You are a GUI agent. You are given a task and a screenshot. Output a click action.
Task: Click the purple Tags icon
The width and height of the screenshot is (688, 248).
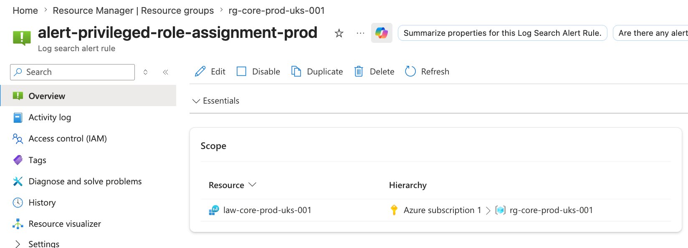point(18,160)
